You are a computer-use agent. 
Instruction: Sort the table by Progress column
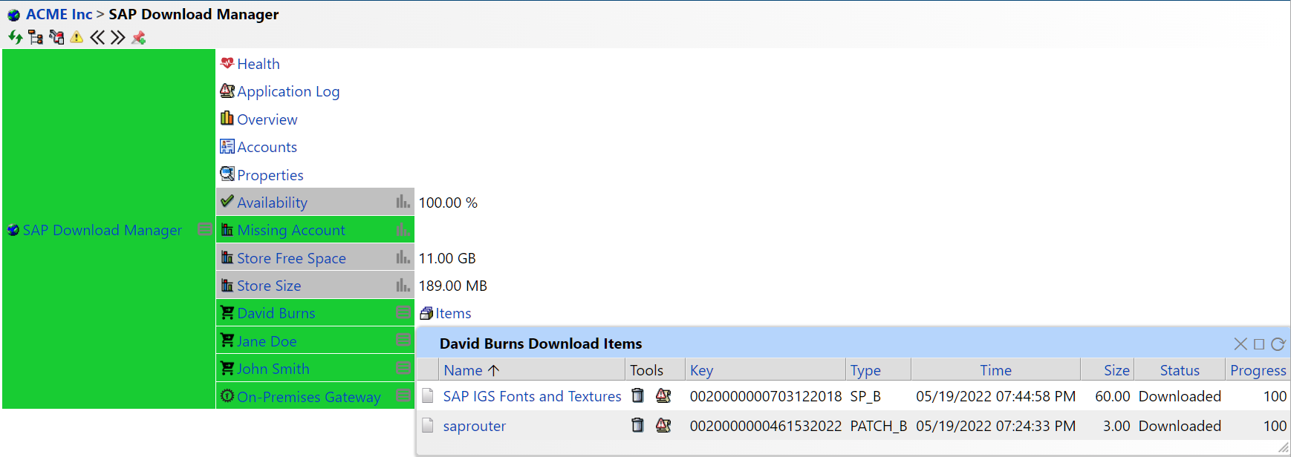coord(1258,370)
